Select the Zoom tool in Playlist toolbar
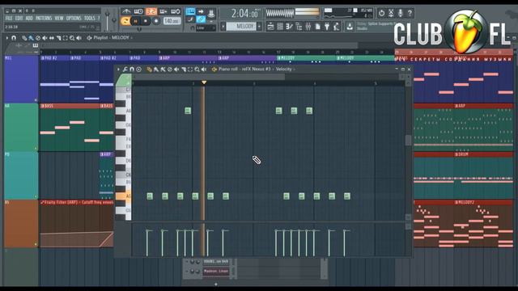The image size is (518, 291). tap(72, 38)
